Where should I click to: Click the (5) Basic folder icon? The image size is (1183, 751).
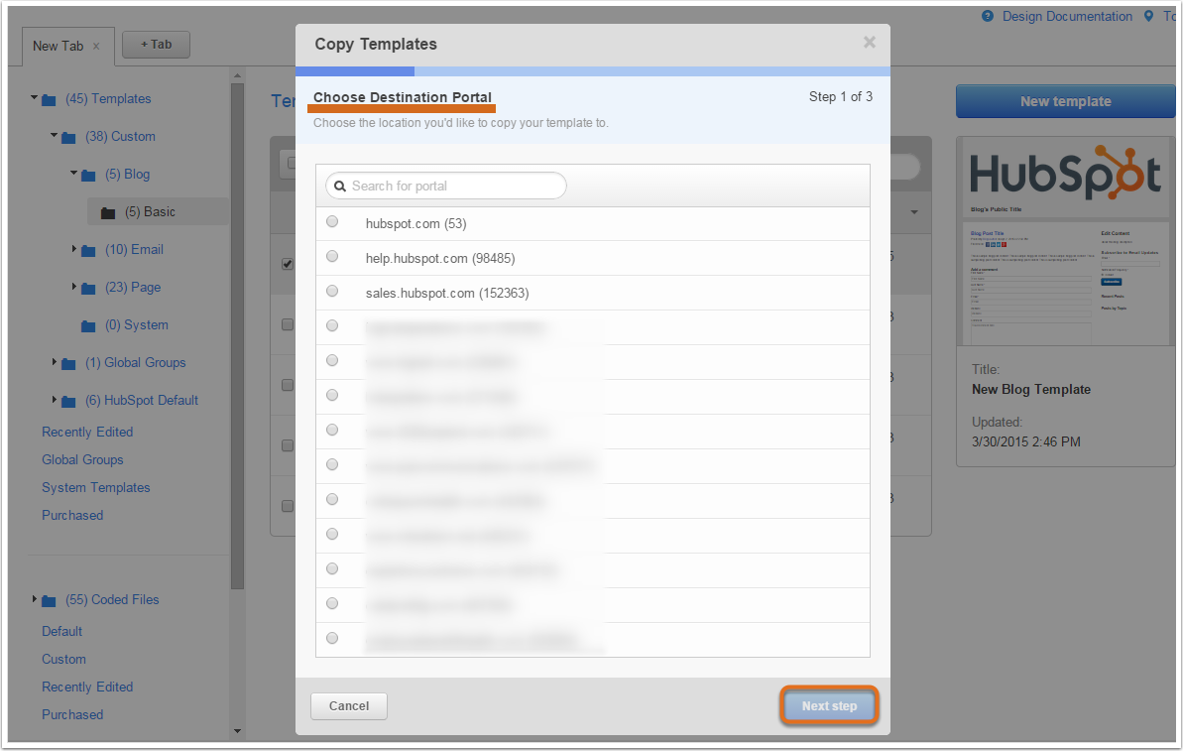(x=108, y=213)
